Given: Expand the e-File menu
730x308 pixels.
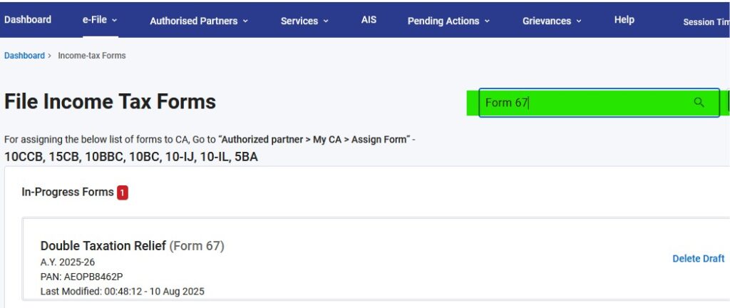Looking at the screenshot, I should [100, 20].
